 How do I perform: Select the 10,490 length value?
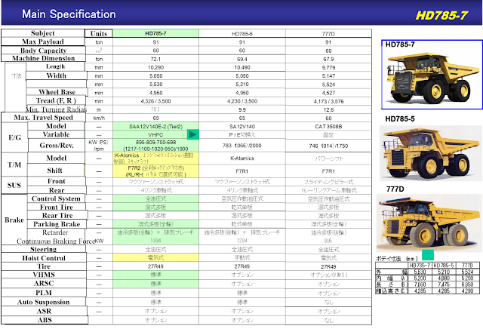[242, 67]
